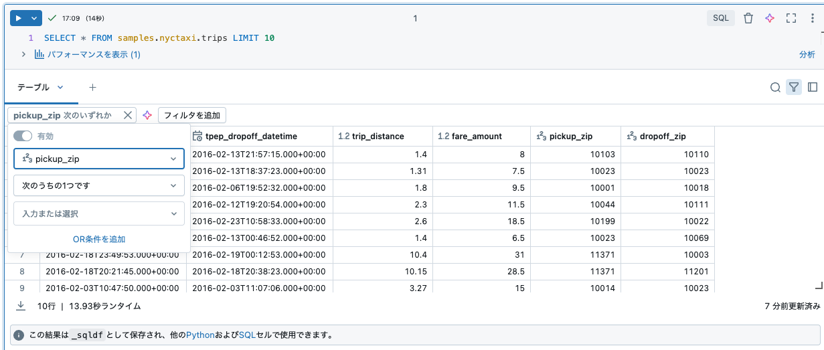824x350 pixels.
Task: Select dropoff_zip cell 10069
Action: [667, 238]
